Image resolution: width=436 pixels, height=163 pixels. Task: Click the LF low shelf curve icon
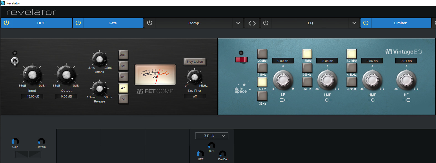(284, 100)
